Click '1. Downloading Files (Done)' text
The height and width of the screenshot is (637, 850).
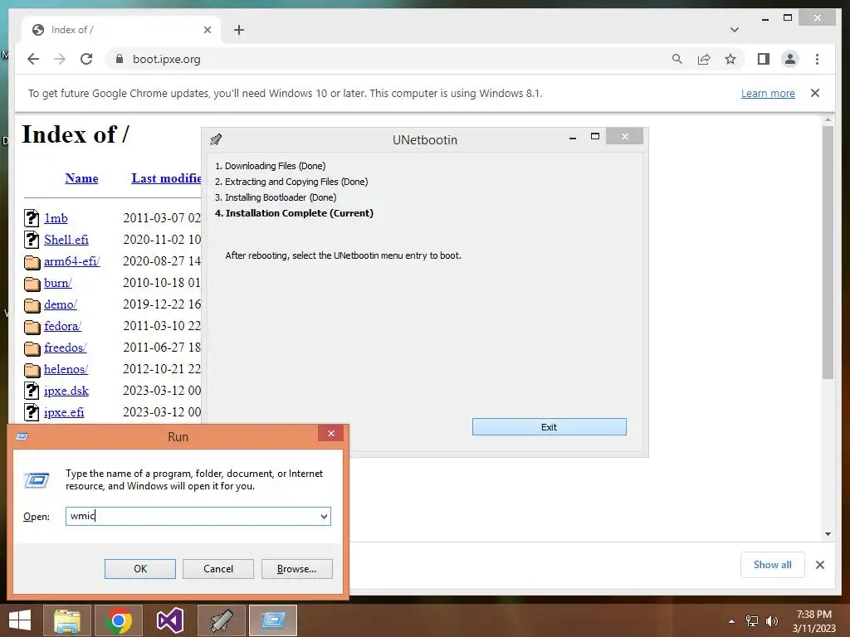(x=271, y=166)
